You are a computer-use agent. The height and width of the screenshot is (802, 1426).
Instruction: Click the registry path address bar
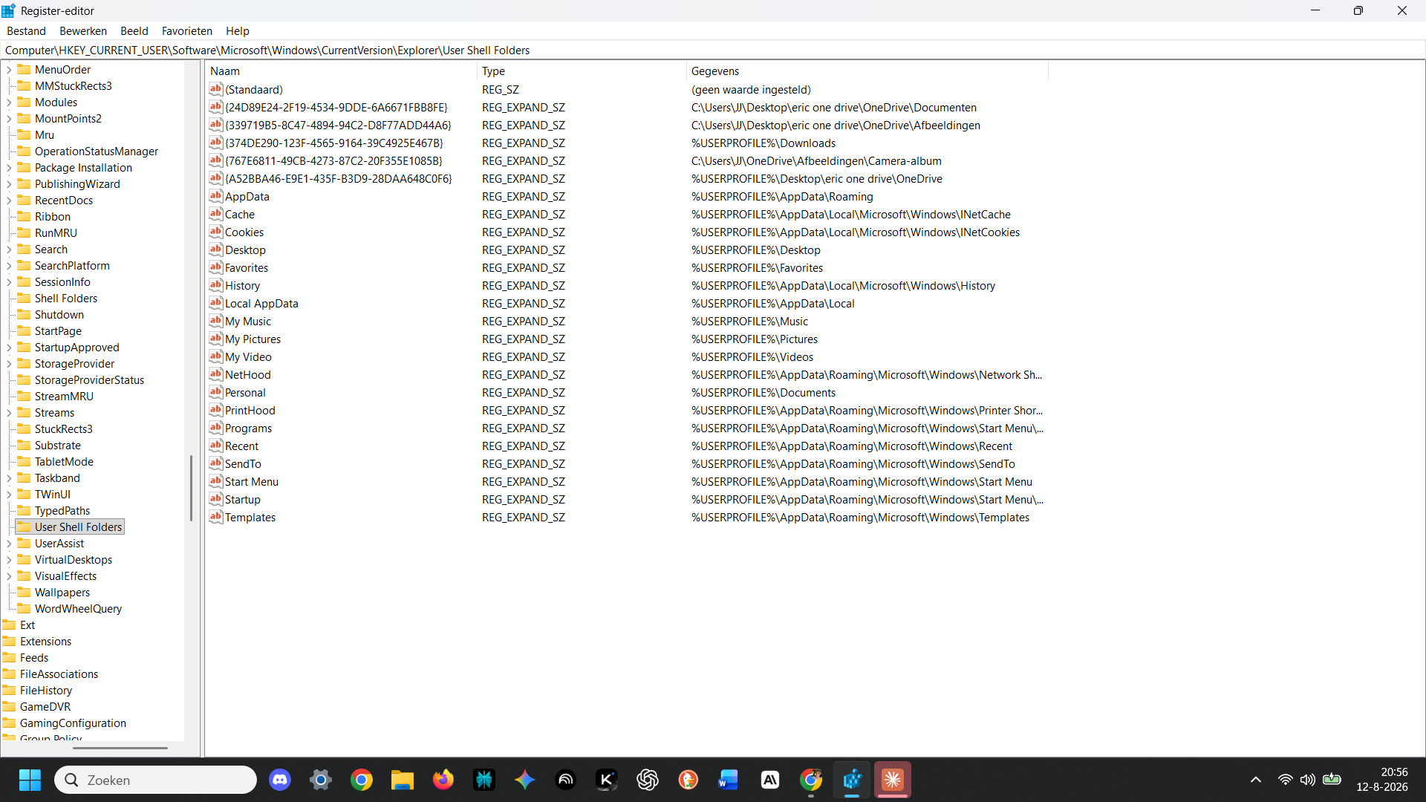click(x=712, y=50)
